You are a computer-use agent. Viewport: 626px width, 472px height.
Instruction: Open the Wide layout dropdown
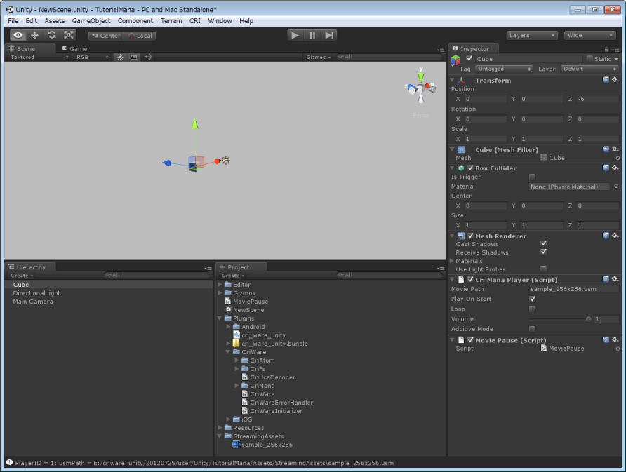[x=590, y=36]
